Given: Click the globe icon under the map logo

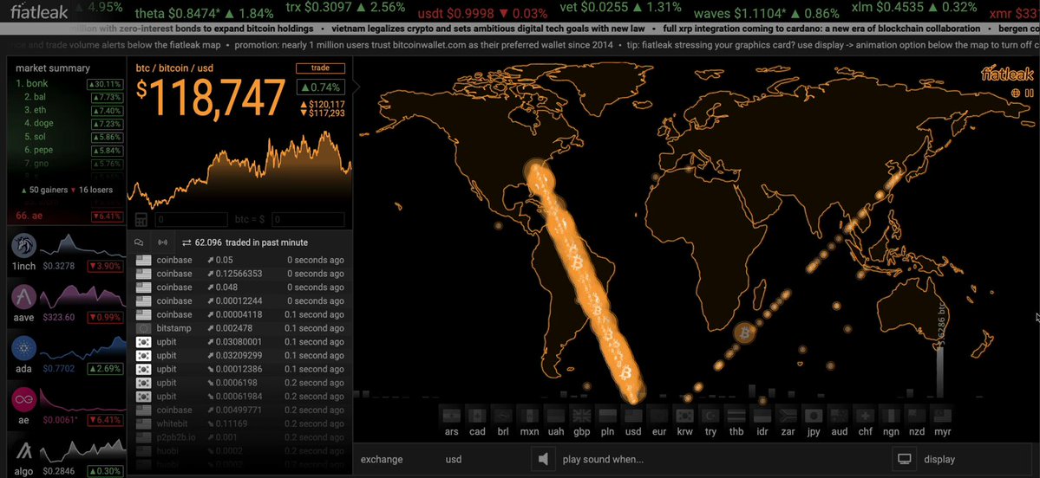Looking at the screenshot, I should click(x=1016, y=94).
